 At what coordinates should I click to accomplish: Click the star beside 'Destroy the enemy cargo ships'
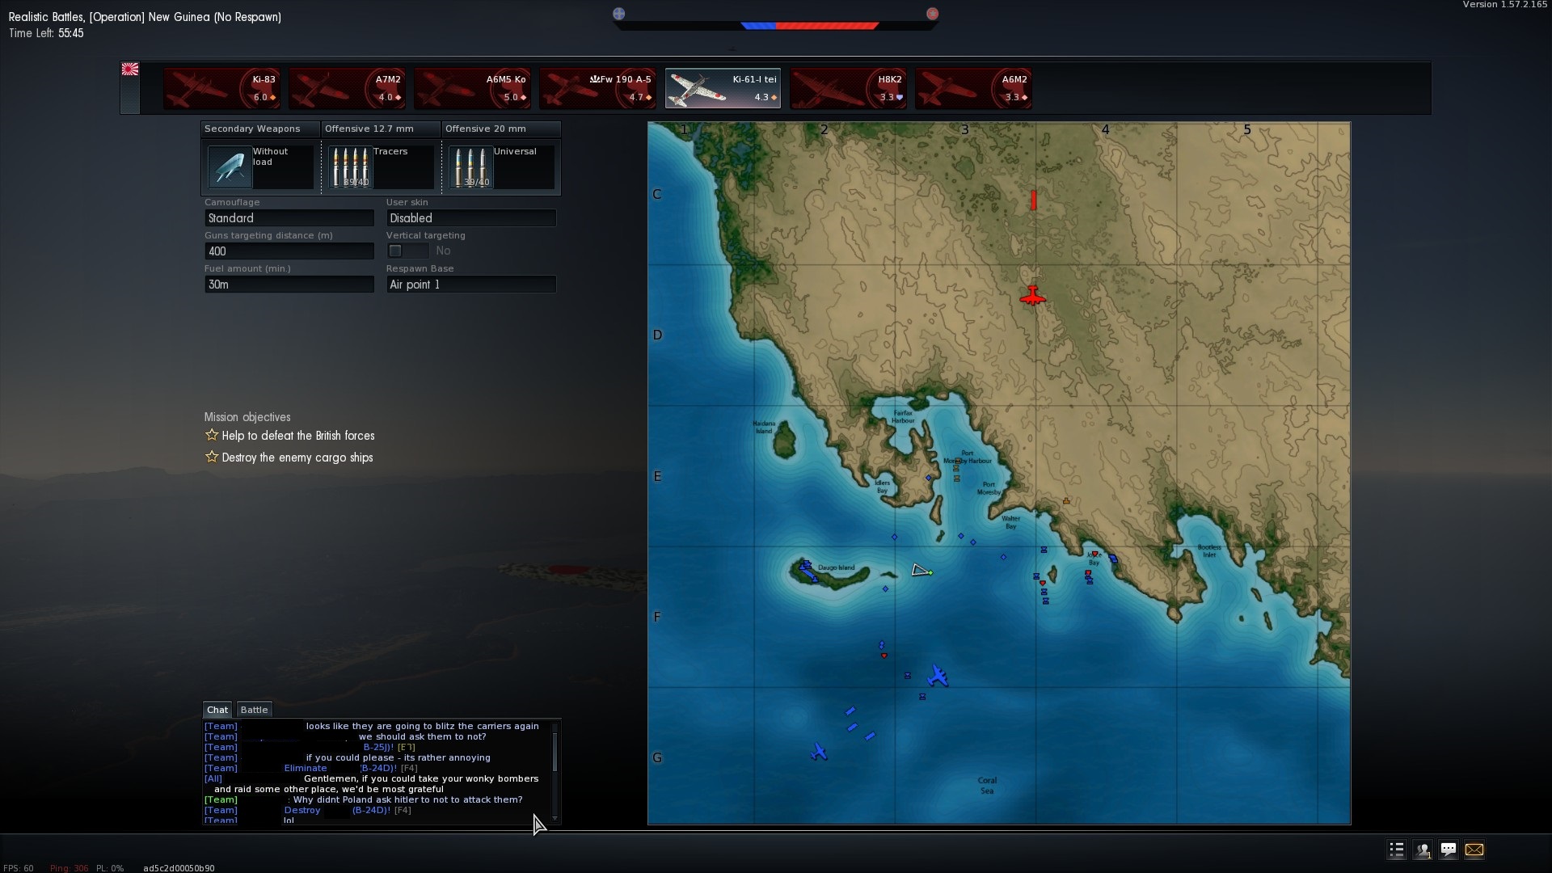[x=212, y=457]
